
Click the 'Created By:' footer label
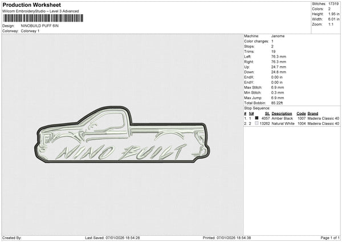pyautogui.click(x=12, y=238)
